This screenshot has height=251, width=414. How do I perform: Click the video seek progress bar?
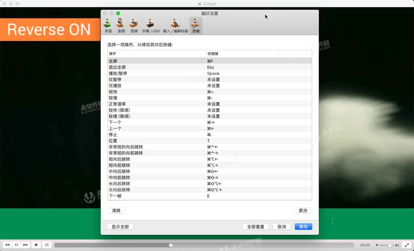coord(204,245)
